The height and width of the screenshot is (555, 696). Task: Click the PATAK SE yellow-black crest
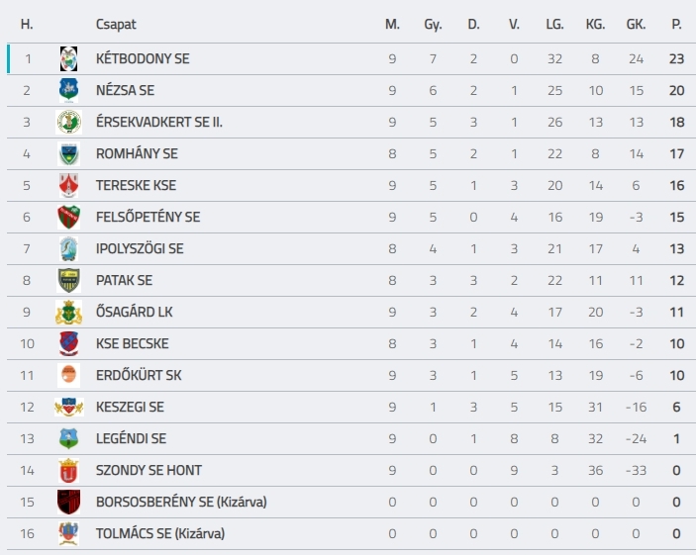[x=68, y=280]
